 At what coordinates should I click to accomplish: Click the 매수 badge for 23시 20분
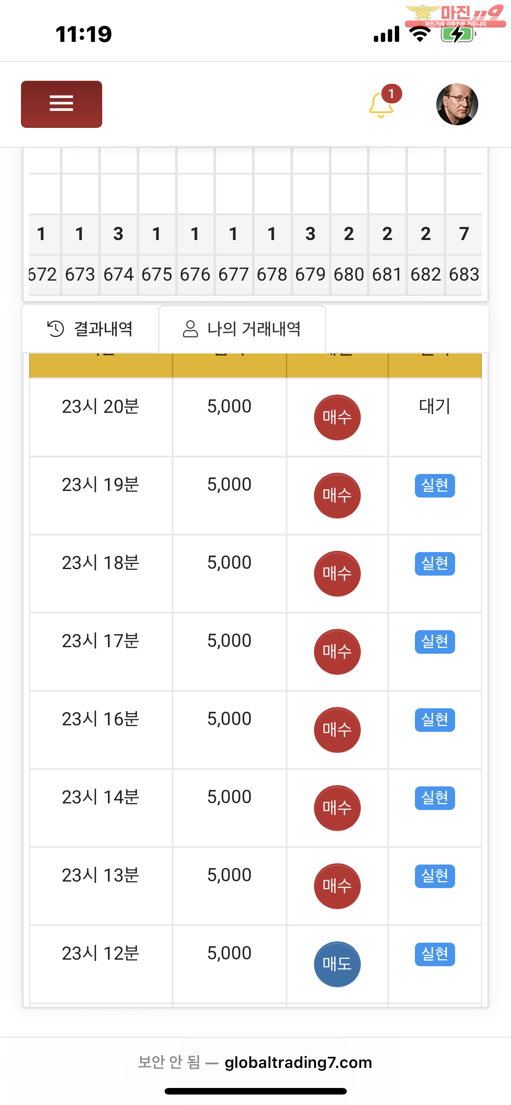337,417
